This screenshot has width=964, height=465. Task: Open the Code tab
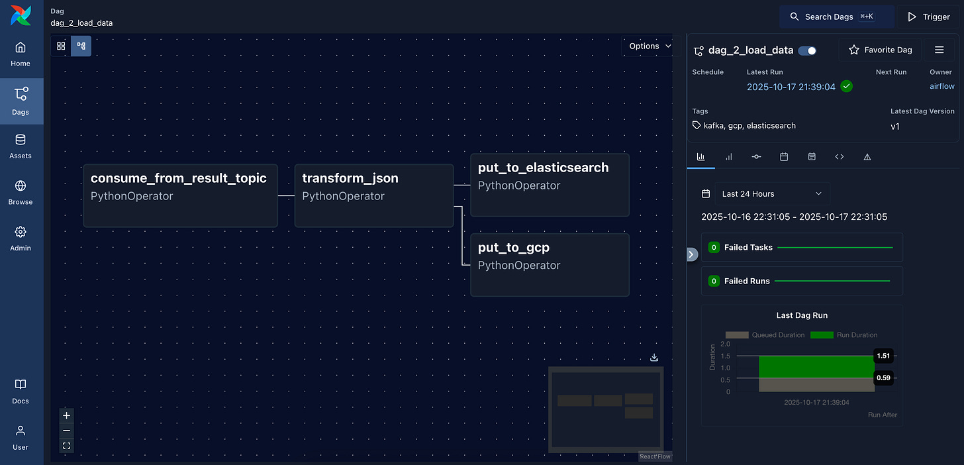[x=840, y=157]
